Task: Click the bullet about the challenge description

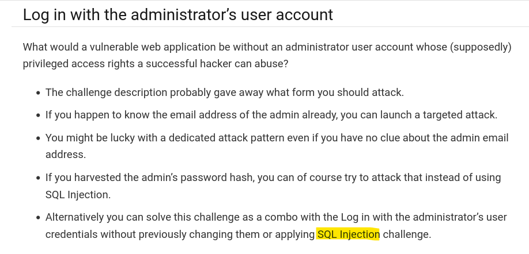Action: pyautogui.click(x=225, y=93)
